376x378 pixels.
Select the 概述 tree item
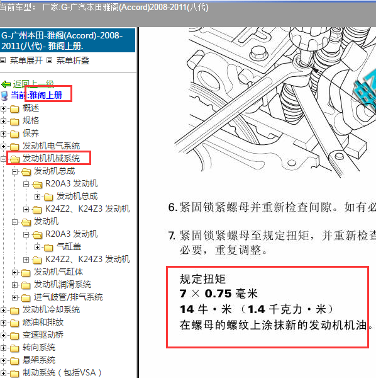31,108
